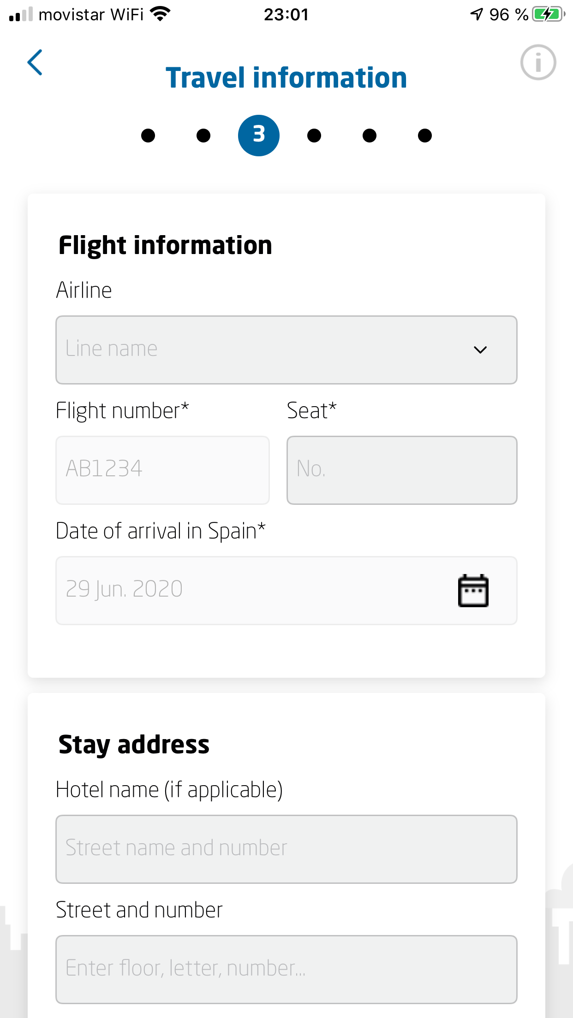Viewport: 573px width, 1018px height.
Task: Tap the battery charging icon
Action: pyautogui.click(x=549, y=14)
